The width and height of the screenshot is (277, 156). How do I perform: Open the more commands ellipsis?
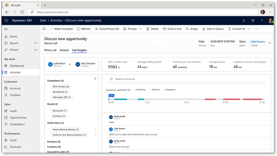pyautogui.click(x=257, y=29)
